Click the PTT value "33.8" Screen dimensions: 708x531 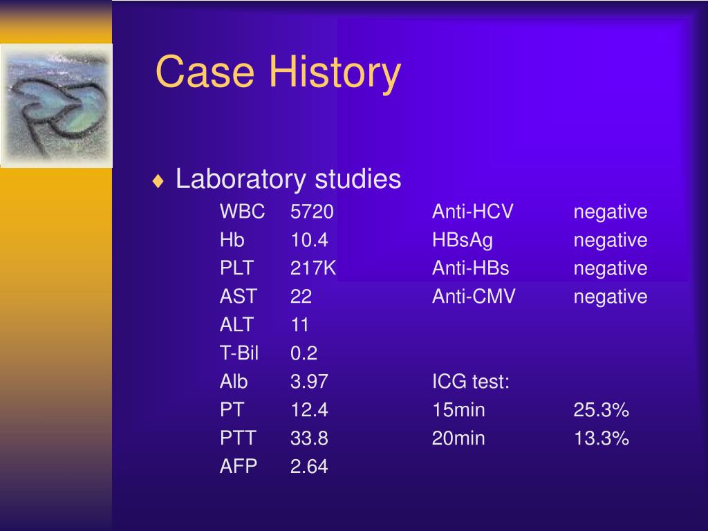pyautogui.click(x=309, y=438)
